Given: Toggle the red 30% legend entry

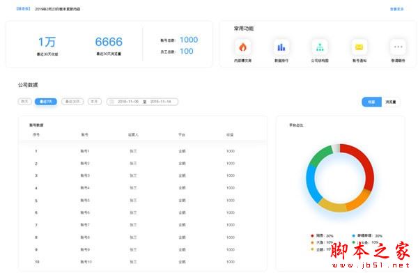Looking at the screenshot, I should pos(322,235).
